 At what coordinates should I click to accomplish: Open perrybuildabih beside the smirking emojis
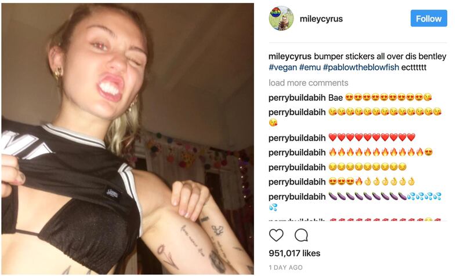(297, 167)
